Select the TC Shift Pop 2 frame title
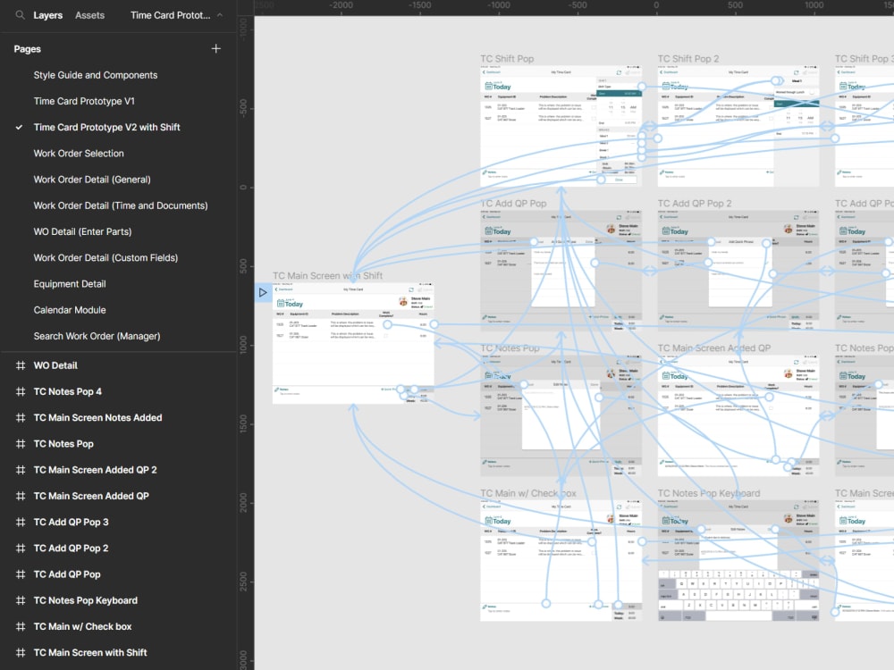The height and width of the screenshot is (670, 894). point(688,59)
